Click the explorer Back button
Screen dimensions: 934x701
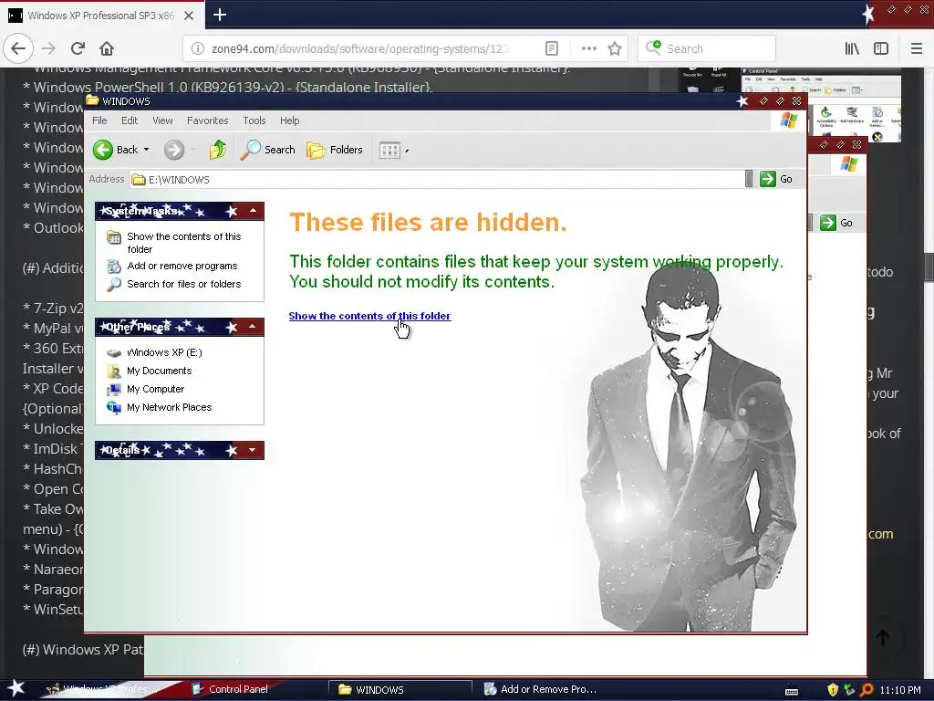point(116,150)
